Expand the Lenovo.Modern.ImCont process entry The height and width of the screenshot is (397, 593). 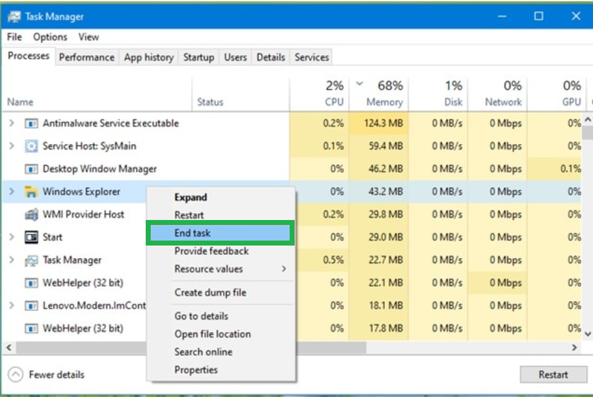point(11,305)
